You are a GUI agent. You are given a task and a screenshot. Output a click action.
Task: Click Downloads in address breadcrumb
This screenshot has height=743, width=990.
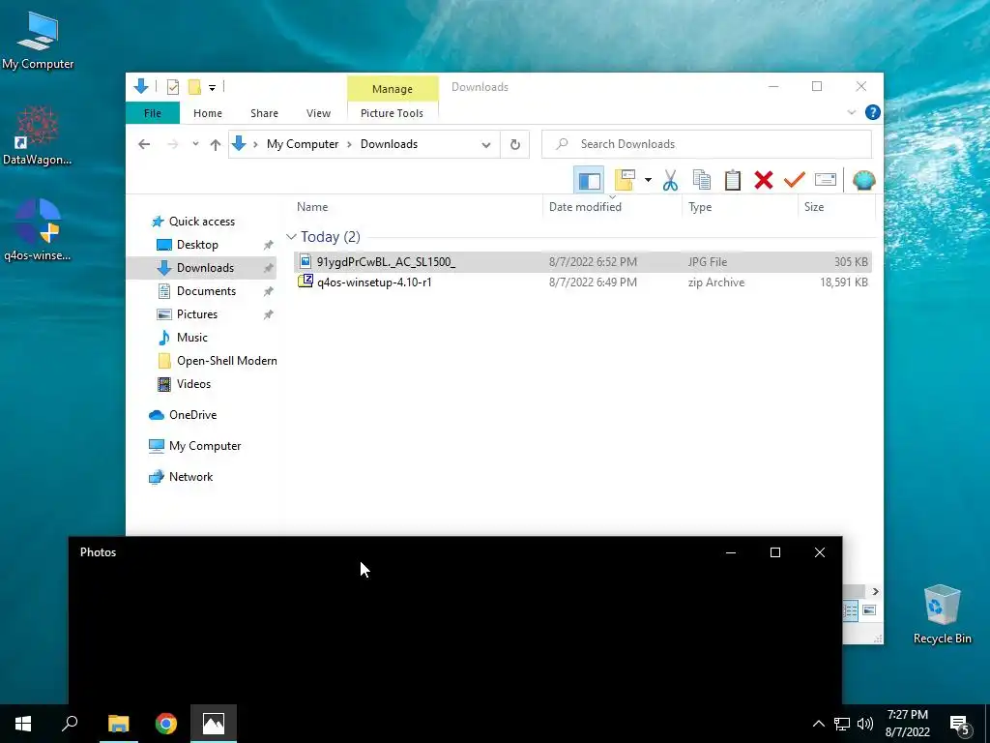point(389,144)
